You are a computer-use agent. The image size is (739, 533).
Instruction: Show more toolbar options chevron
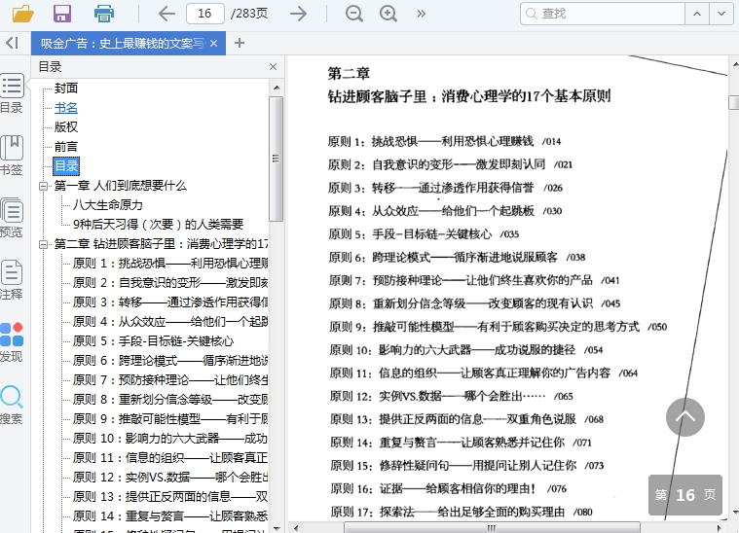(422, 14)
